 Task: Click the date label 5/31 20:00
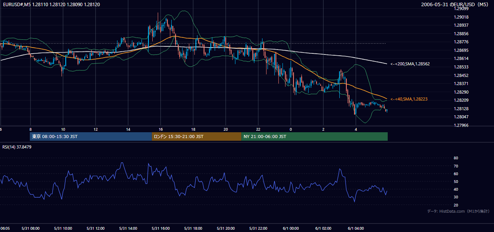tap(226, 229)
